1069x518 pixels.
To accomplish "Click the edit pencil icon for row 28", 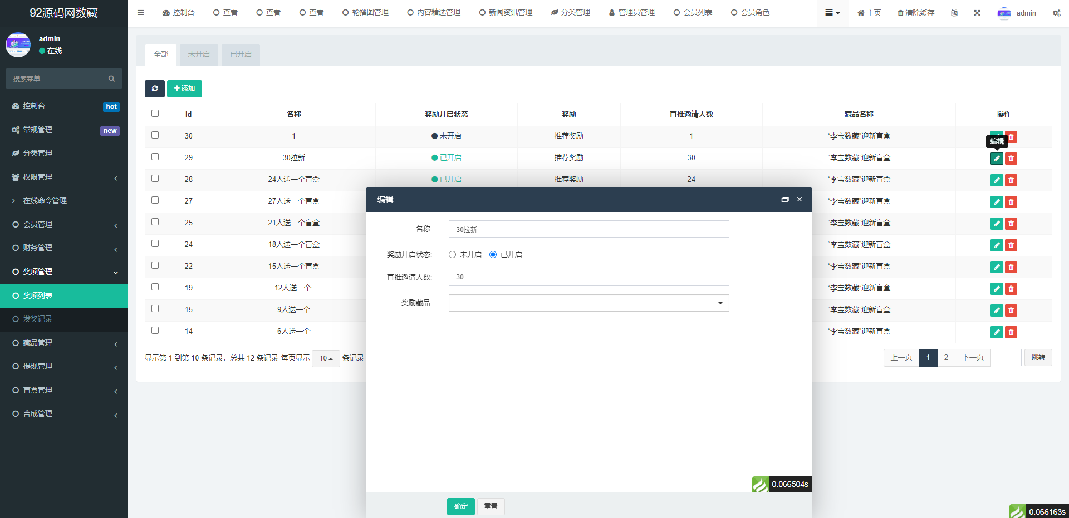I will (x=997, y=180).
